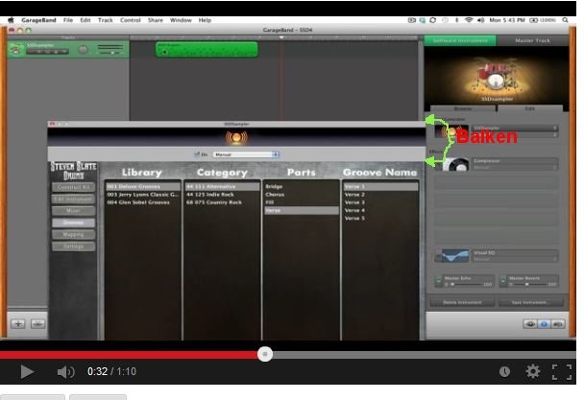Open the Apple menu

(x=11, y=20)
